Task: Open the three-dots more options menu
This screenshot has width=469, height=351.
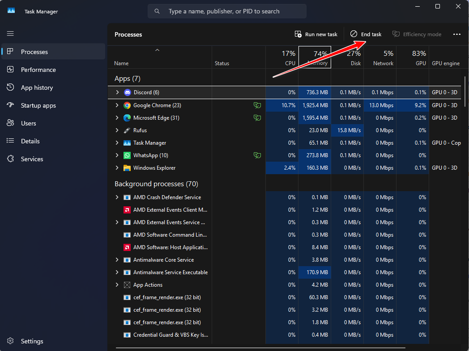Action: (456, 34)
